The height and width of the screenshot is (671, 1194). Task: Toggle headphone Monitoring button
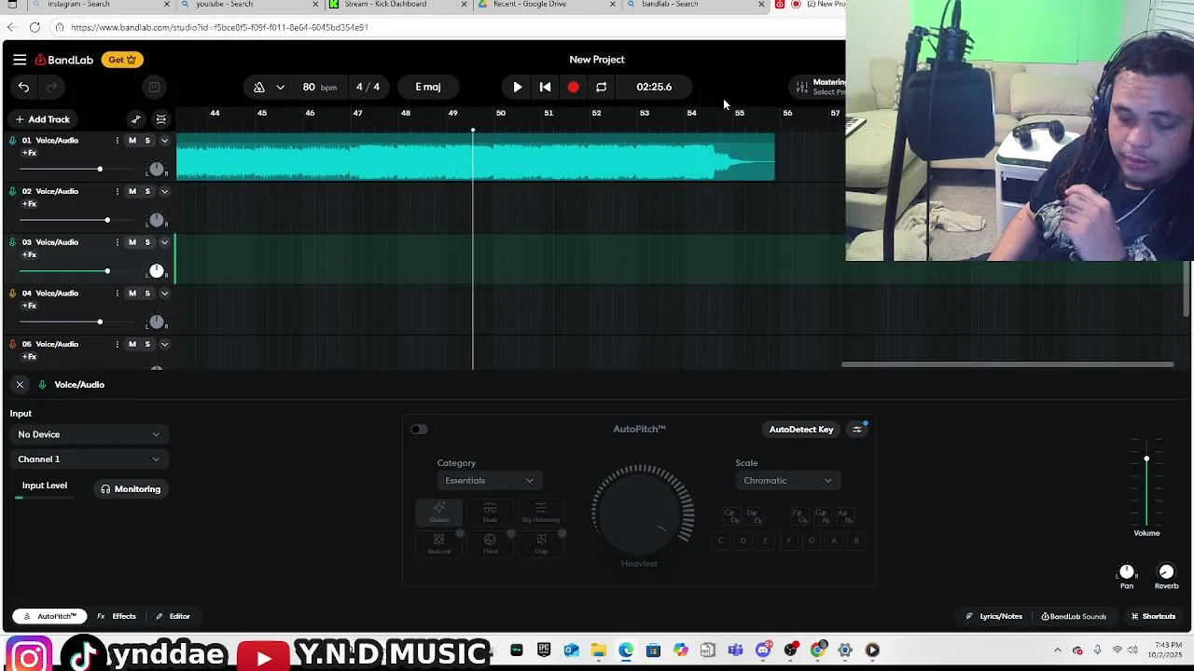[x=131, y=488]
